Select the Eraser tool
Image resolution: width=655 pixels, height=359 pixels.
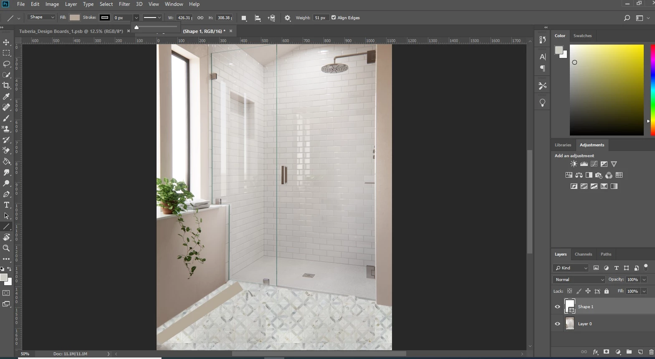6,151
